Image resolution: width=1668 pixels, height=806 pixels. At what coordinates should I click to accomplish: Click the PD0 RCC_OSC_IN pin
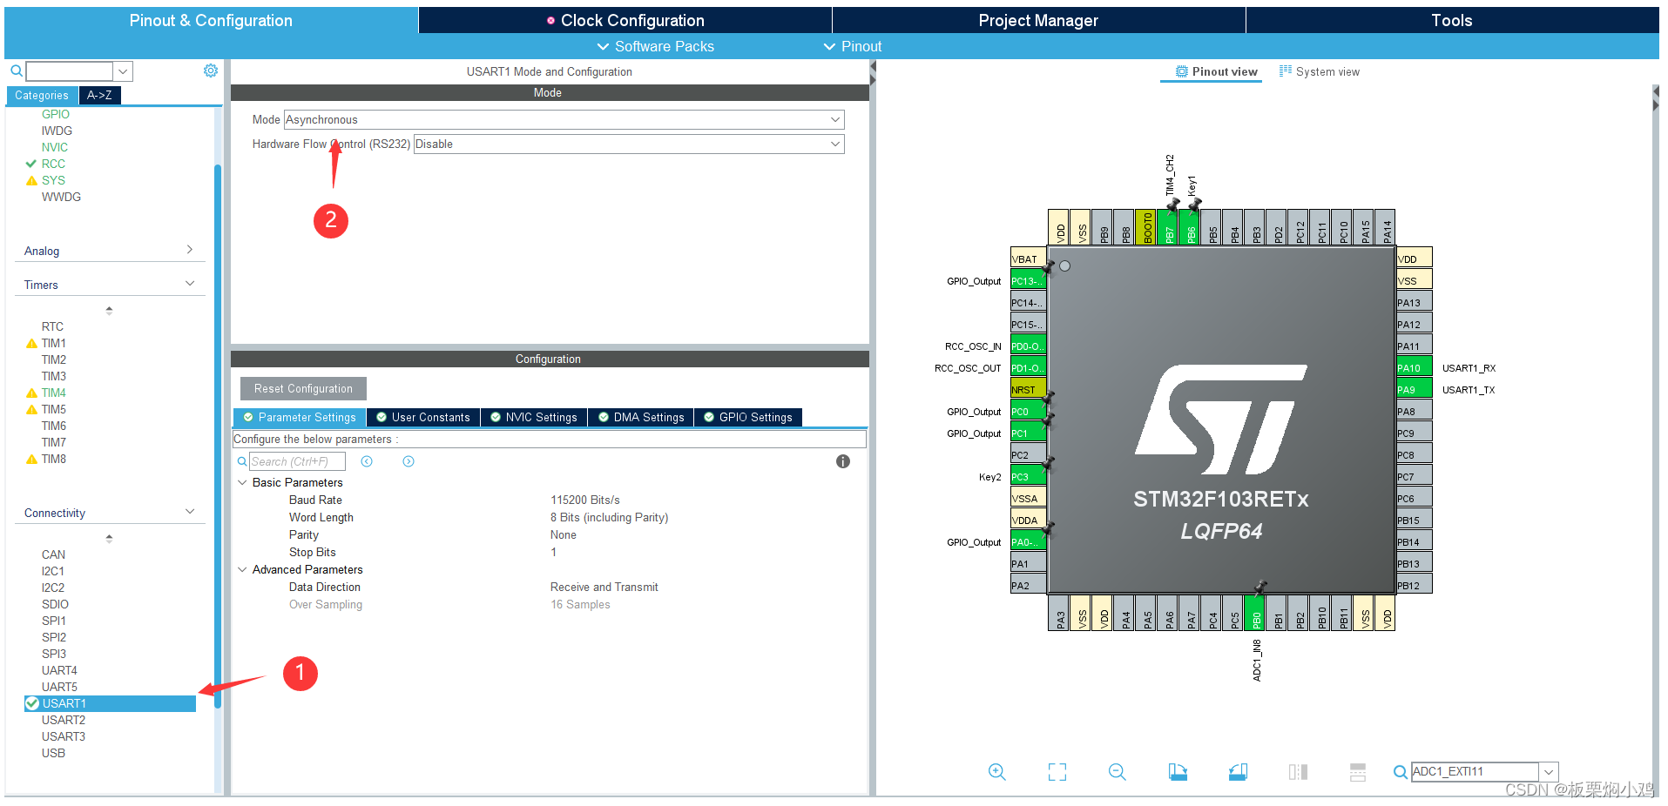tap(1028, 346)
